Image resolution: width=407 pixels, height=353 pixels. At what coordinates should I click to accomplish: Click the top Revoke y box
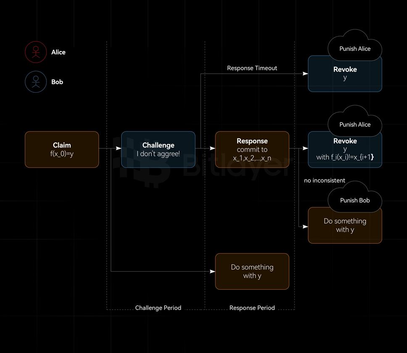point(345,74)
